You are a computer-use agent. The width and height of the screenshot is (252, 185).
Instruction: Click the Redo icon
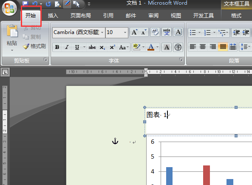click(x=48, y=4)
